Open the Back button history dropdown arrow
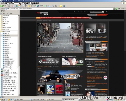The image size is (126, 101). coord(7,6)
